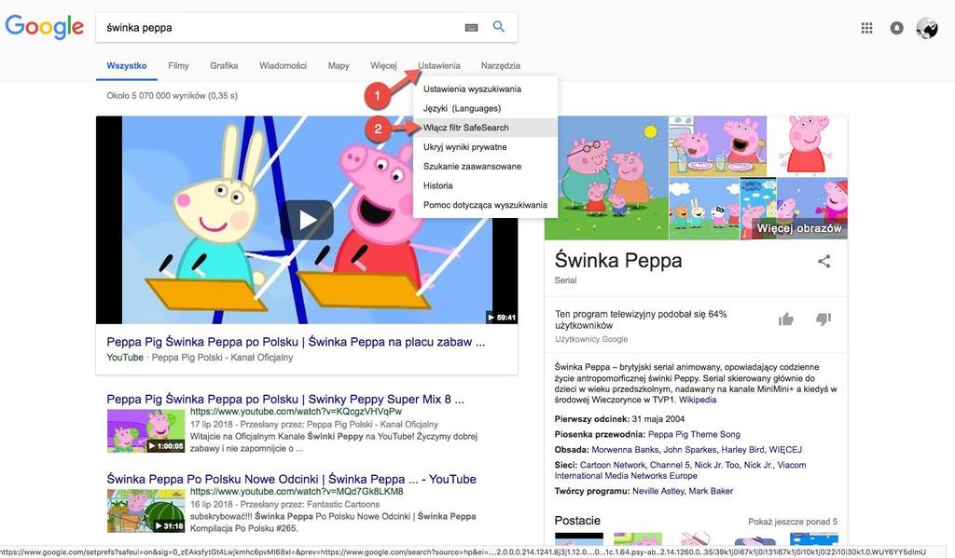The width and height of the screenshot is (955, 558).
Task: Expand the Więcej tab menu
Action: (383, 66)
